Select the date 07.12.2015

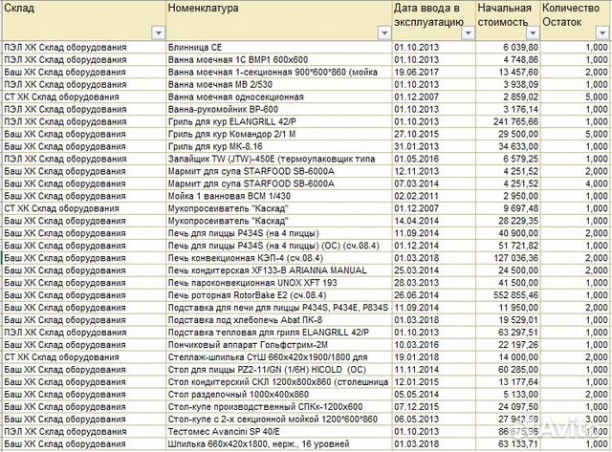[x=433, y=407]
